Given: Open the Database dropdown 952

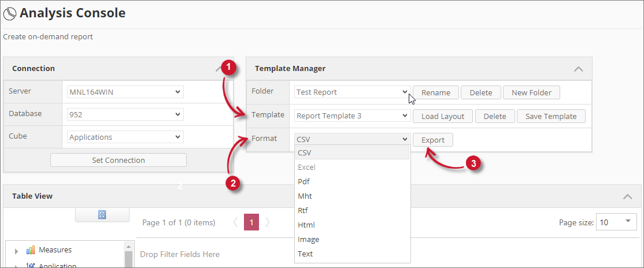Looking at the screenshot, I should pyautogui.click(x=125, y=114).
